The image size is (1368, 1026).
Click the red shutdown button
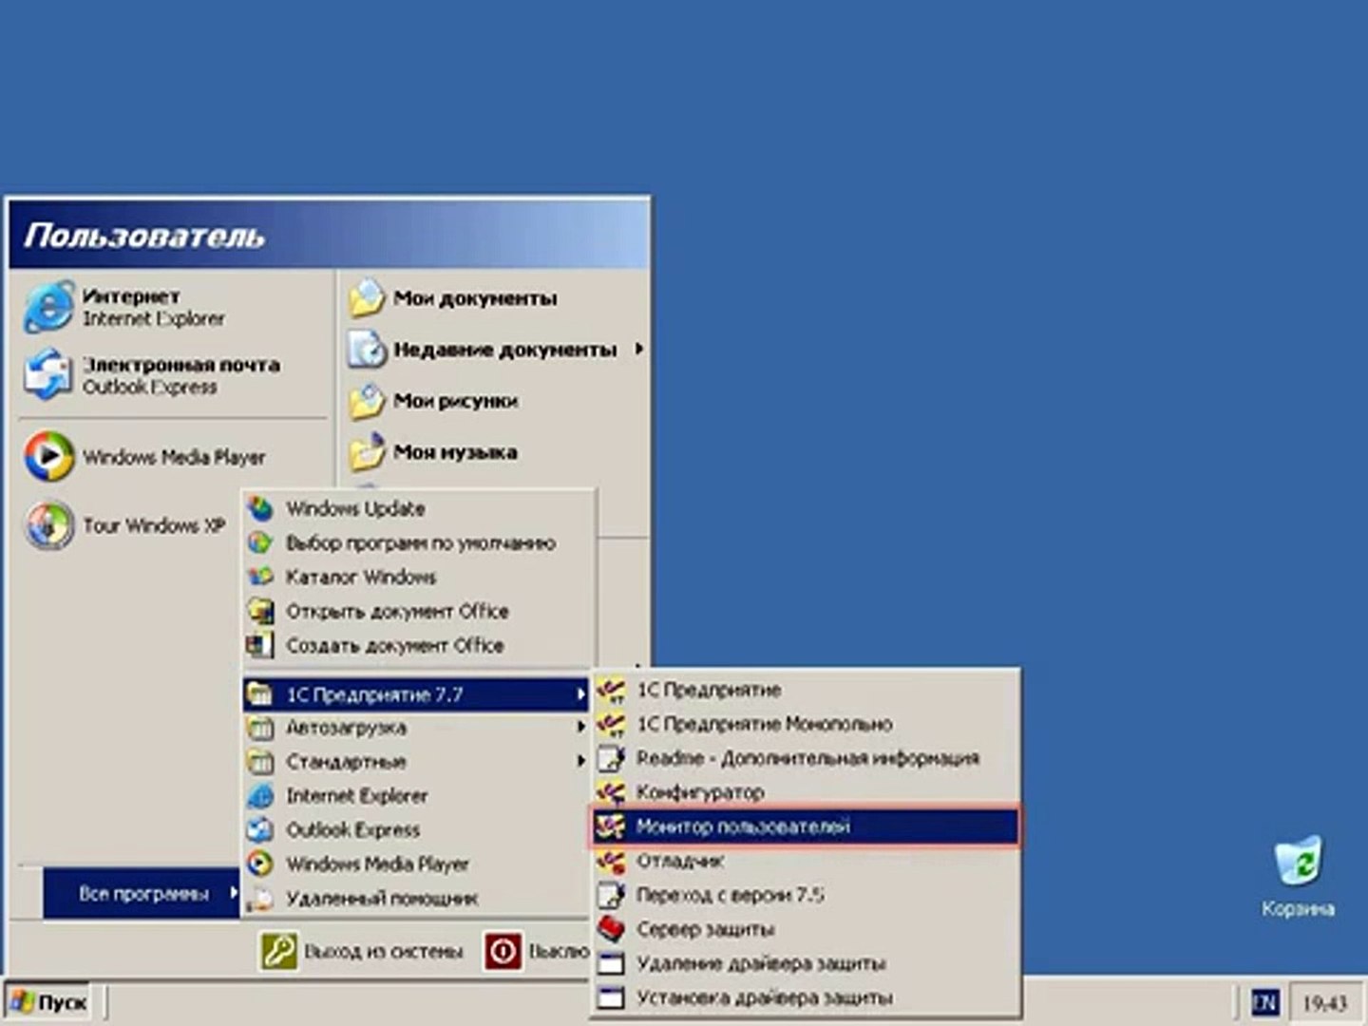click(x=503, y=951)
